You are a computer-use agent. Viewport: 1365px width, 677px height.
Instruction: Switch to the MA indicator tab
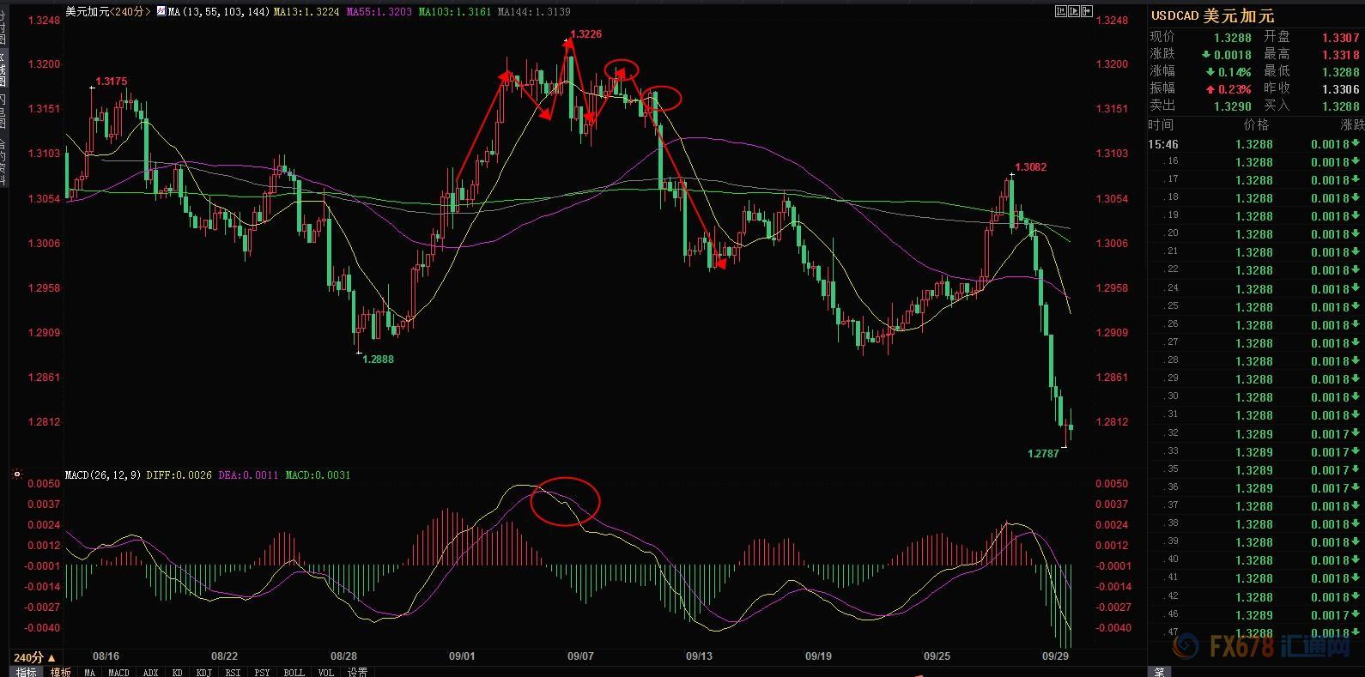pyautogui.click(x=89, y=672)
